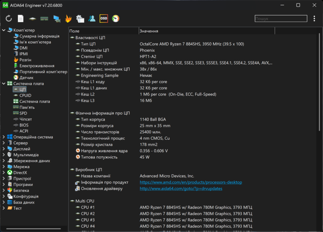Click the network monitor toolbar icon
This screenshot has width=323, height=232.
click(56, 19)
